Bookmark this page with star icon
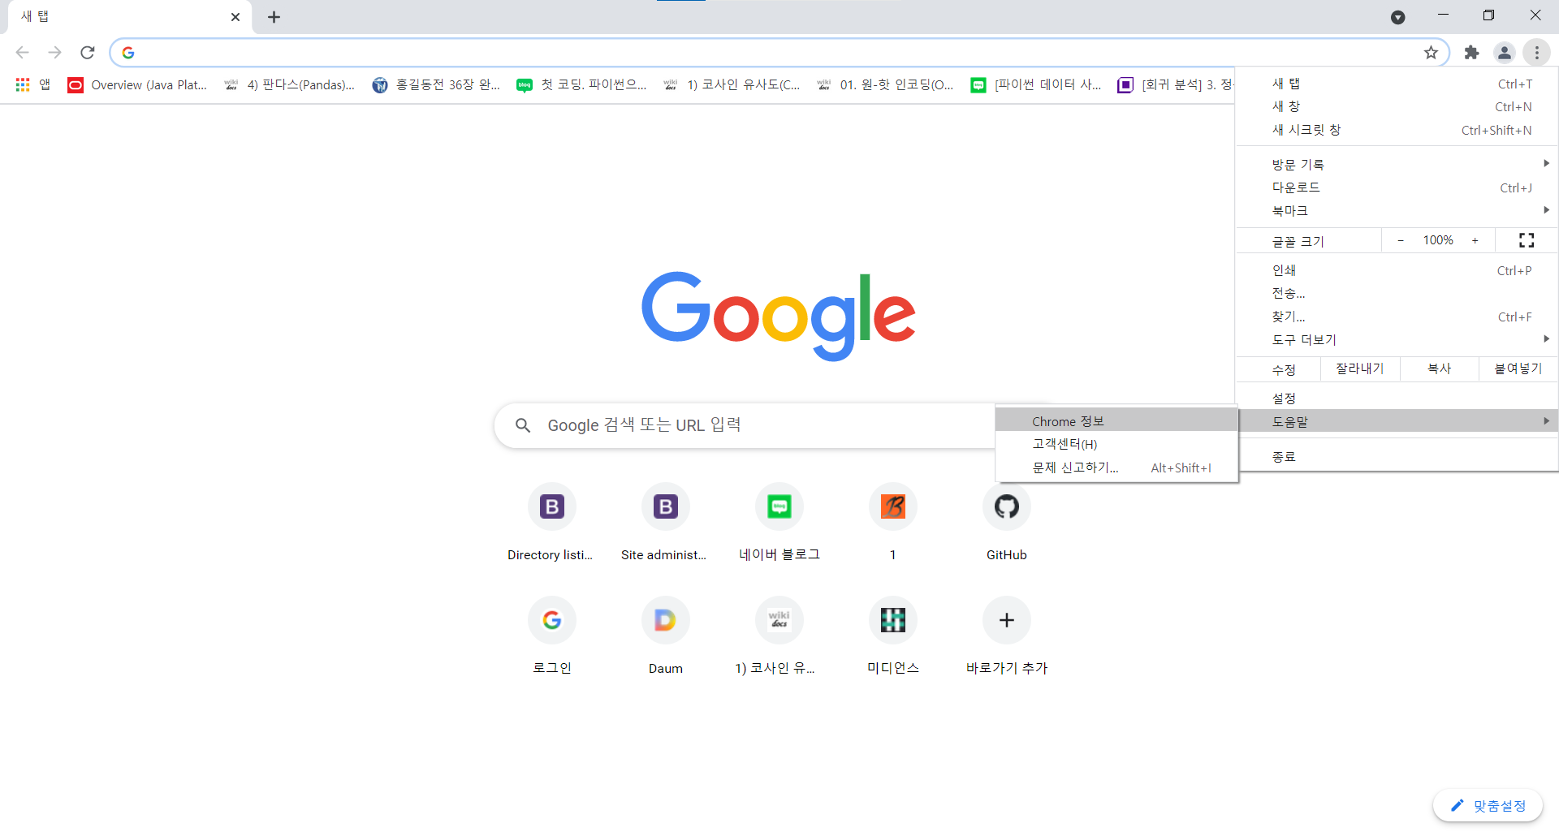This screenshot has height=836, width=1559. click(1431, 53)
